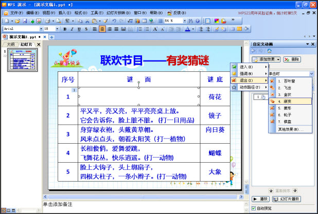Apply Italic formatting from toolbar
The height and width of the screenshot is (214, 318).
coord(72,29)
